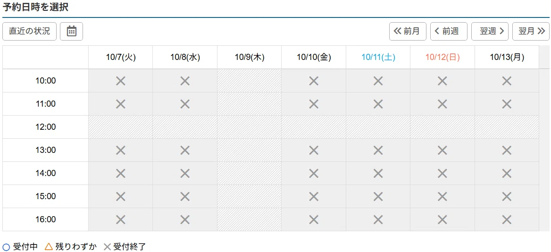Click the 10/12(日) column header

[442, 57]
